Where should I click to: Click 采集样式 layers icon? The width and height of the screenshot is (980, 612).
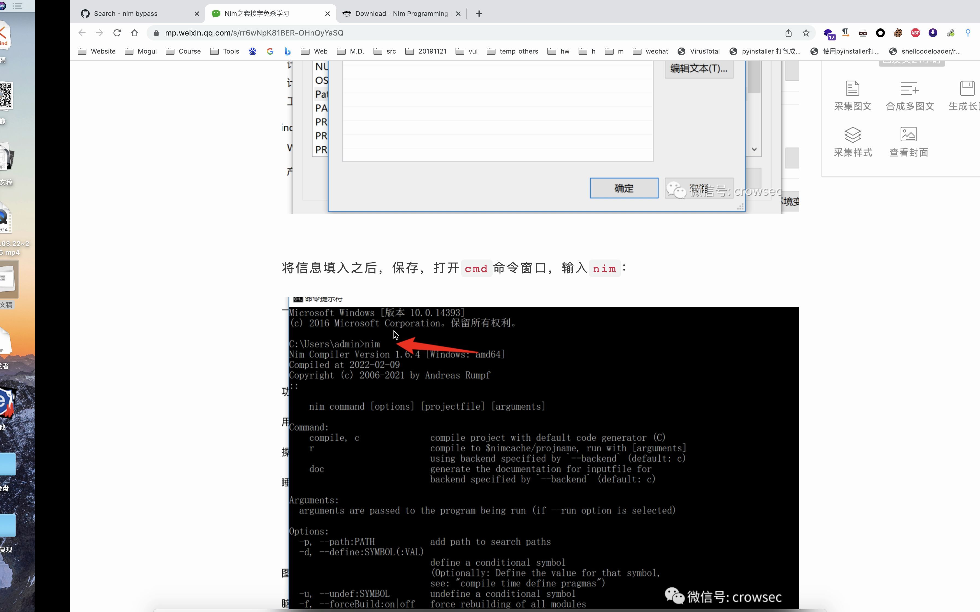852,135
